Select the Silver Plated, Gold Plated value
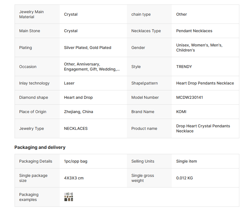 coord(87,48)
